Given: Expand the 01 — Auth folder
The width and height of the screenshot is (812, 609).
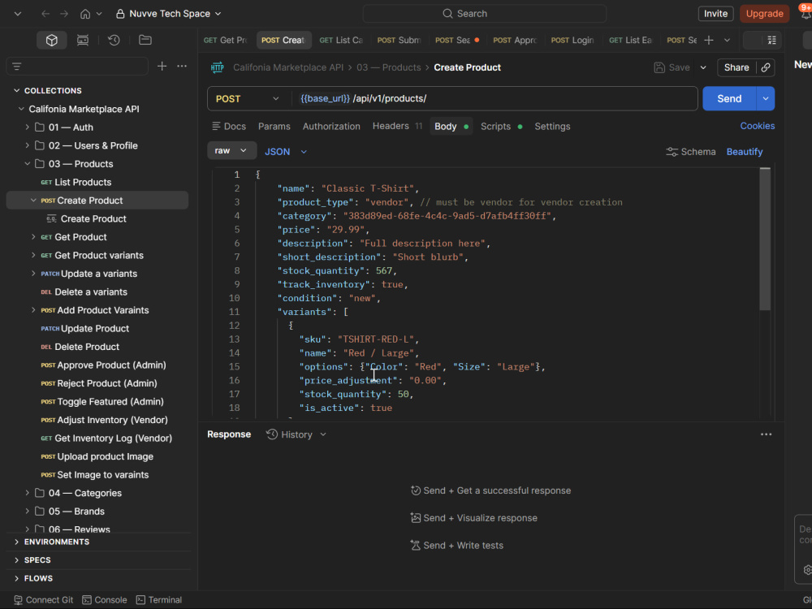Looking at the screenshot, I should [28, 127].
